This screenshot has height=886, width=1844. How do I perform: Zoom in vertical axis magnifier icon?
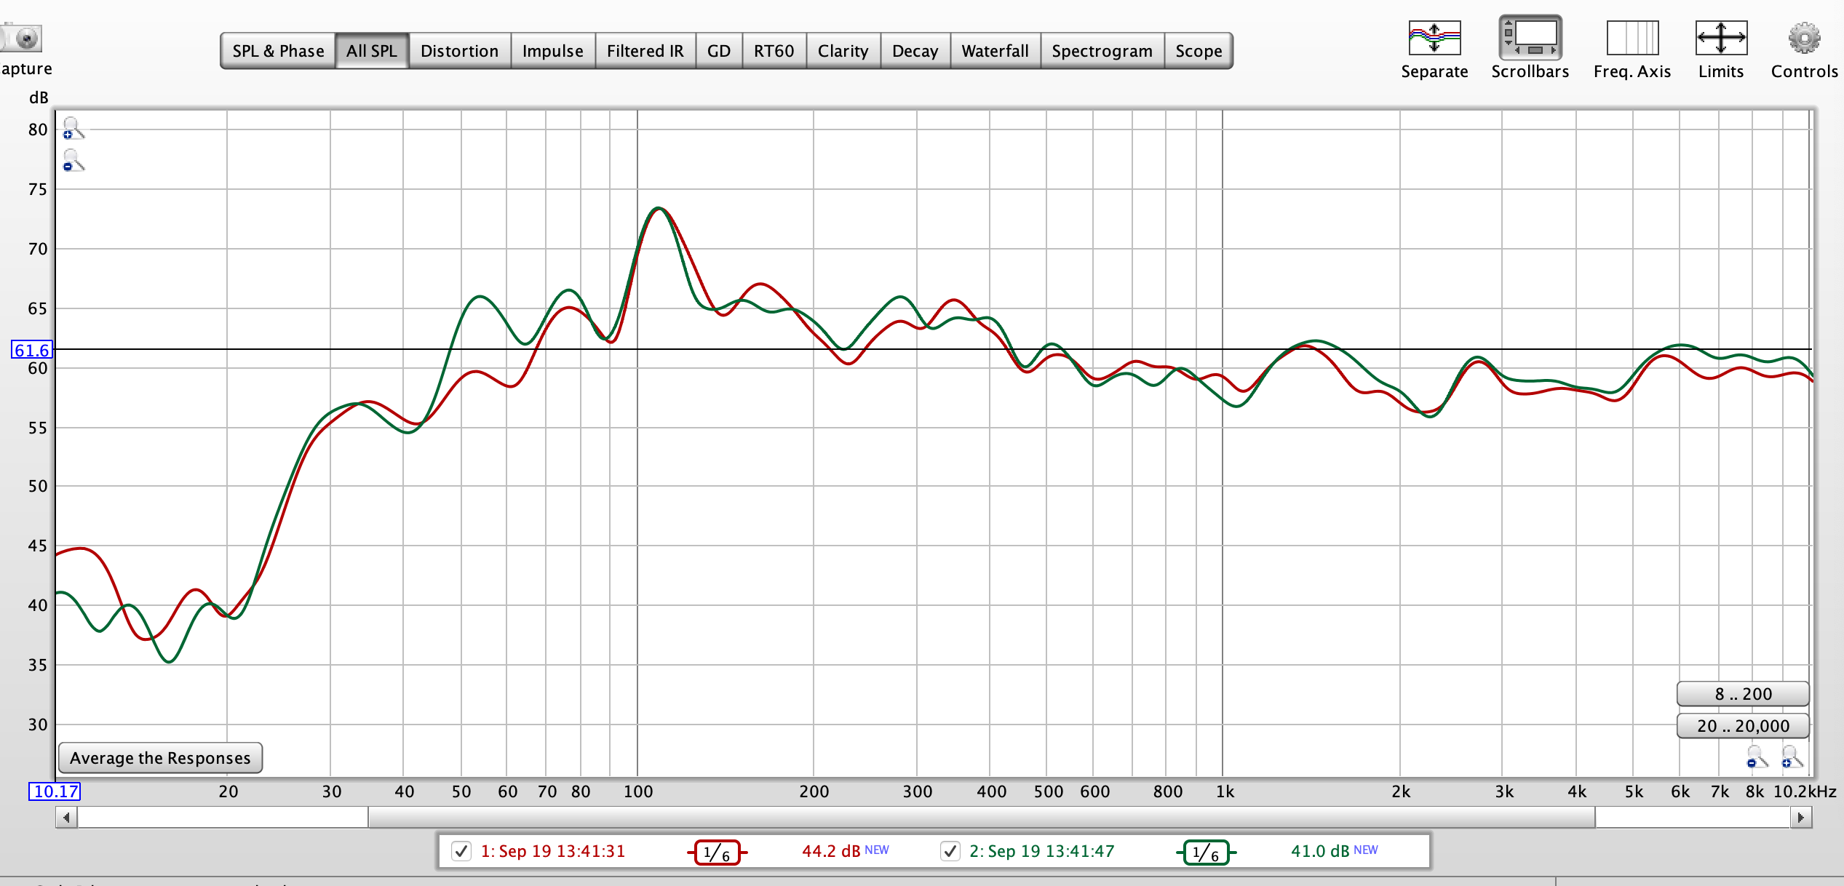pyautogui.click(x=73, y=129)
